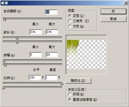Select the 正弦 (Sine) wave type
This screenshot has height=107, width=129.
pyautogui.click(x=76, y=16)
